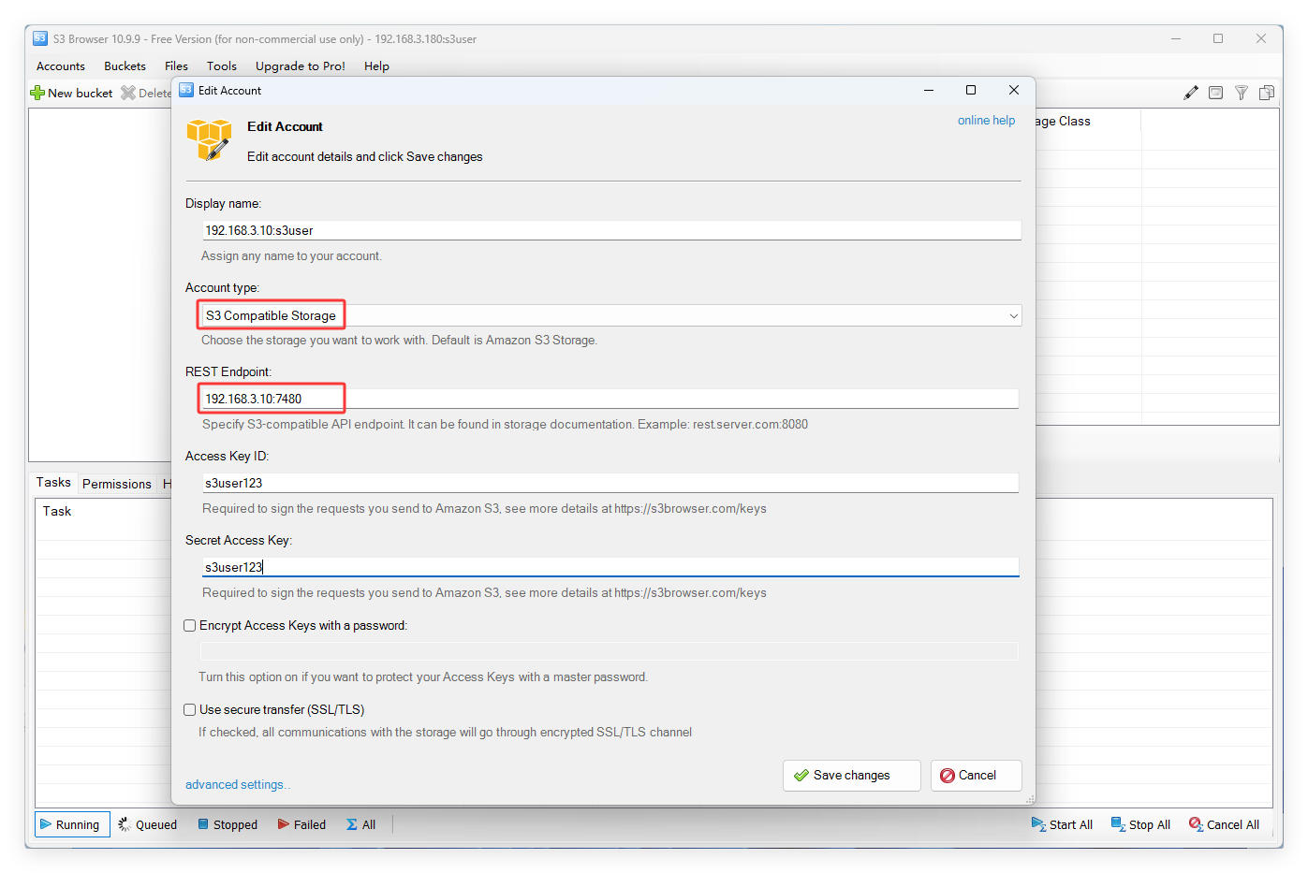This screenshot has width=1308, height=873.
Task: Click the rectangle view icon in main toolbar
Action: [1215, 93]
